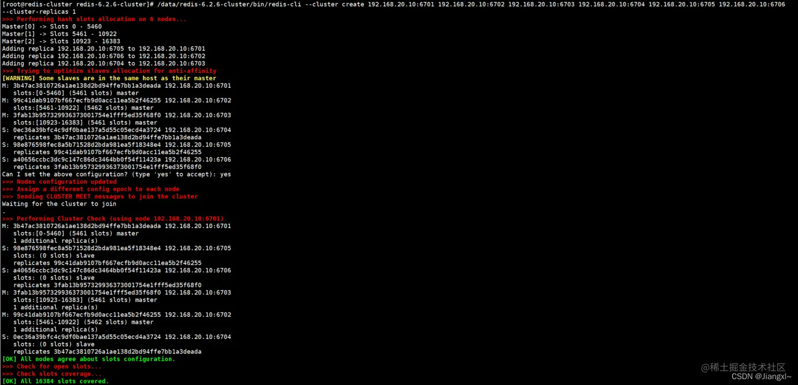Image resolution: width=798 pixels, height=385 pixels.
Task: Click '192.168.20.10:6706' in the redis-cli command line
Action: (x=752, y=4)
